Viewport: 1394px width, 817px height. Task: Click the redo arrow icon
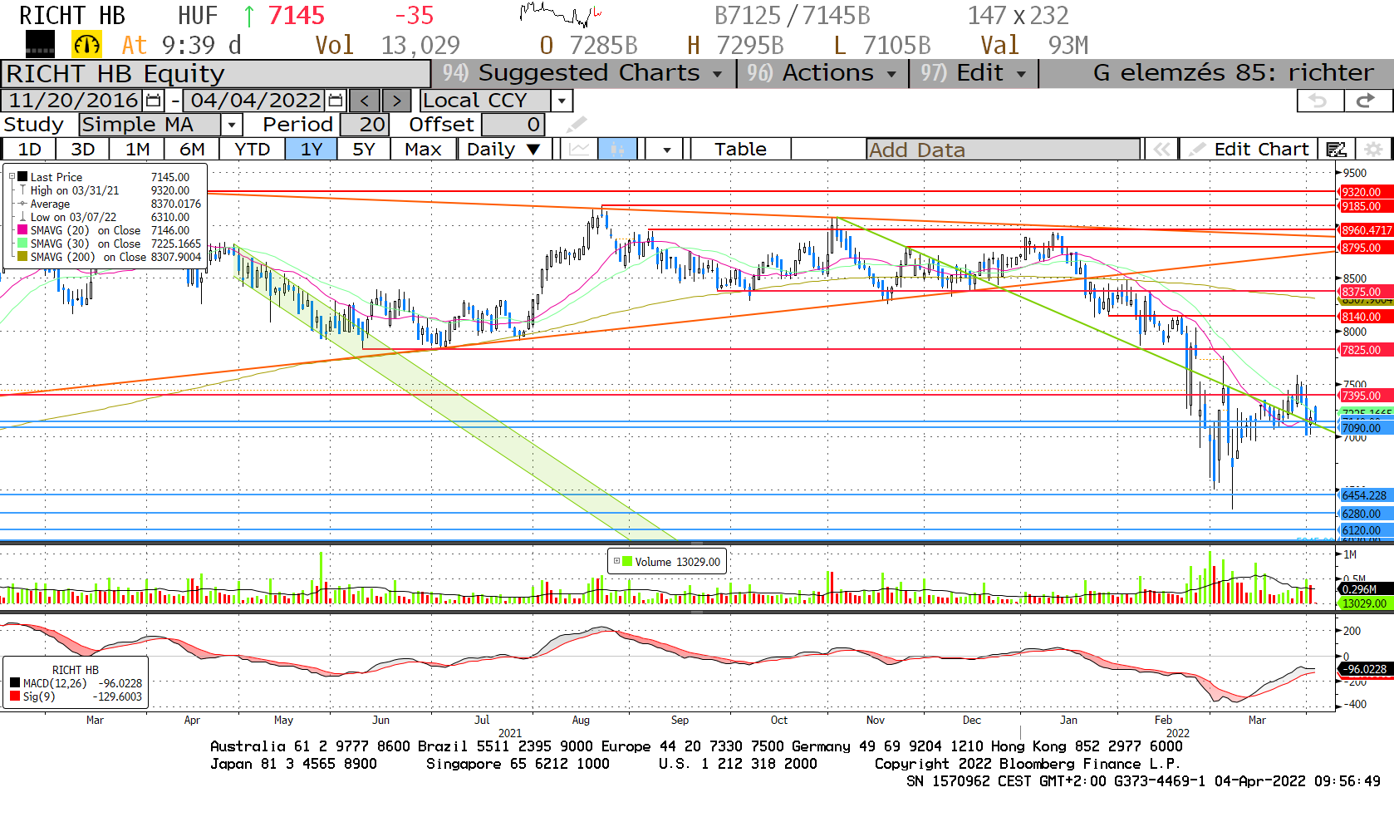pos(1366,101)
